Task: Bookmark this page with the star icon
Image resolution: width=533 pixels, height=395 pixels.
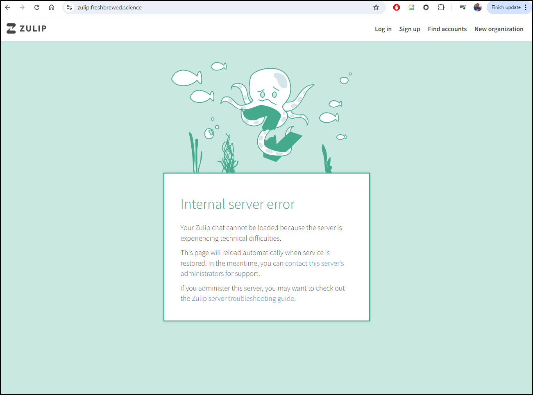Action: point(376,7)
